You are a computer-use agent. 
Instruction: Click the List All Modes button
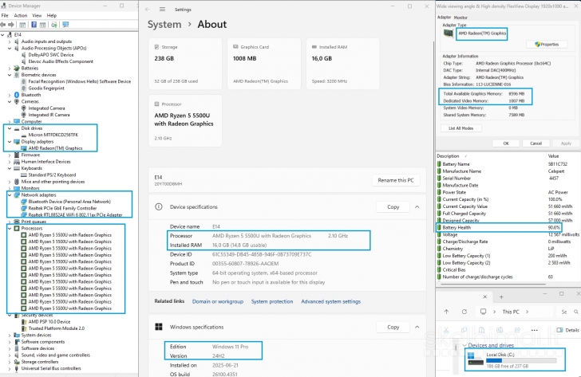click(461, 128)
